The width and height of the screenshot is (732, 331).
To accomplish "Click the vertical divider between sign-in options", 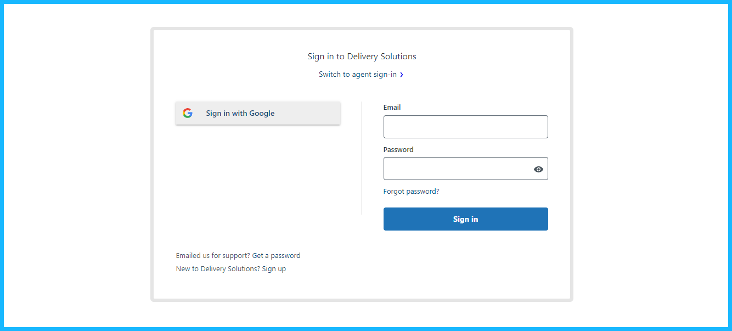I will (362, 158).
